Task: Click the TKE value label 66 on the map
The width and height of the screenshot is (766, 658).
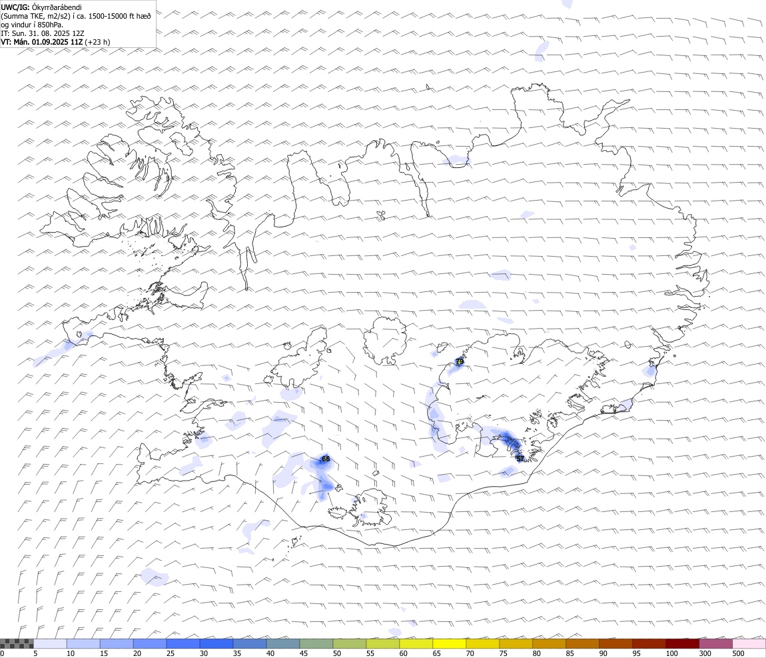Action: [326, 459]
